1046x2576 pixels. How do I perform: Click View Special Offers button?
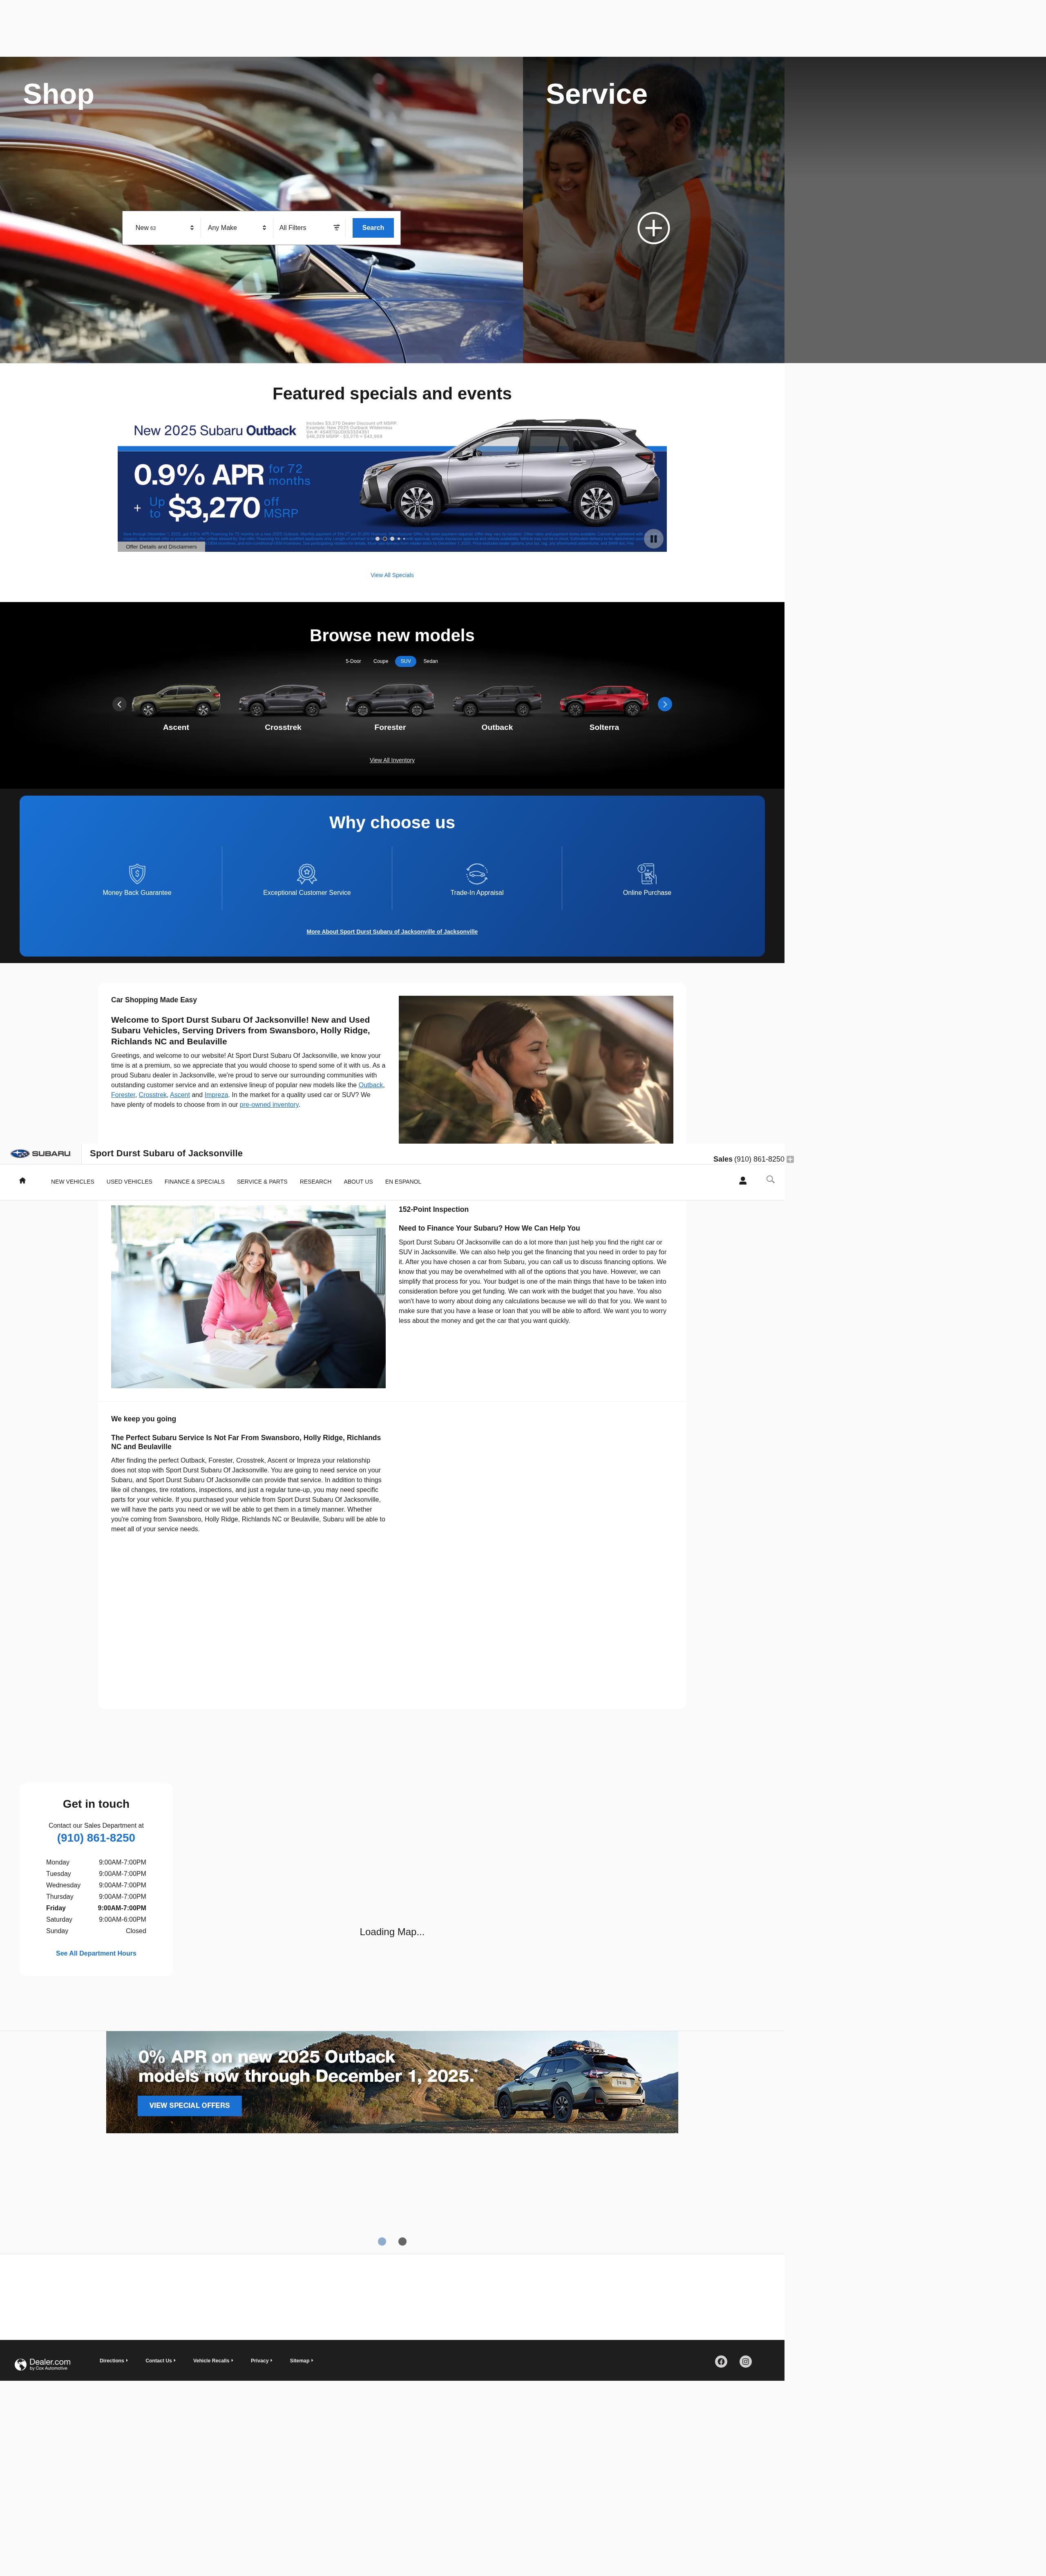tap(190, 2105)
